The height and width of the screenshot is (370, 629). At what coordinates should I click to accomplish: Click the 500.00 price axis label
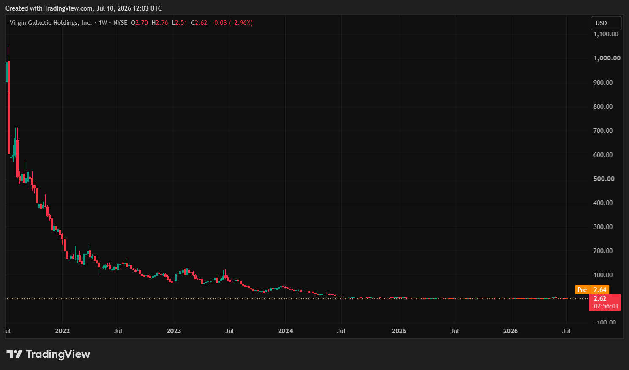click(603, 178)
